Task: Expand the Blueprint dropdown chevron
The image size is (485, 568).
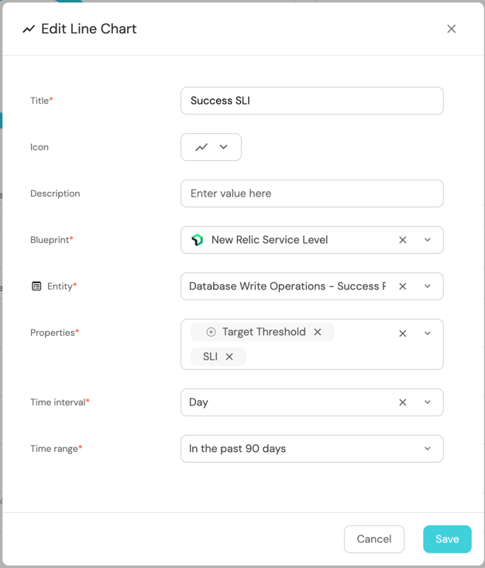Action: point(428,240)
